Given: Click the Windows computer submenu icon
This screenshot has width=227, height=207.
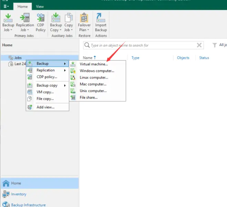Looking at the screenshot, I should coord(73,71).
